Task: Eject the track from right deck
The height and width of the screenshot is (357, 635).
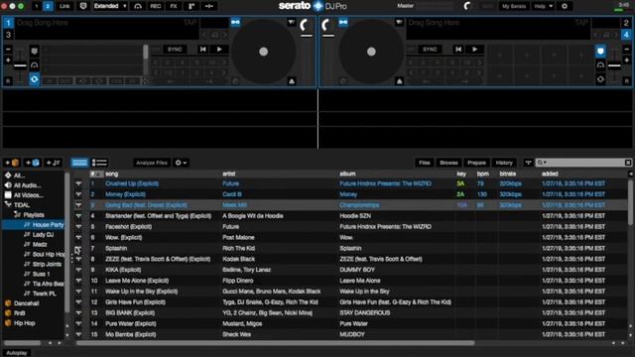Action: [399, 81]
